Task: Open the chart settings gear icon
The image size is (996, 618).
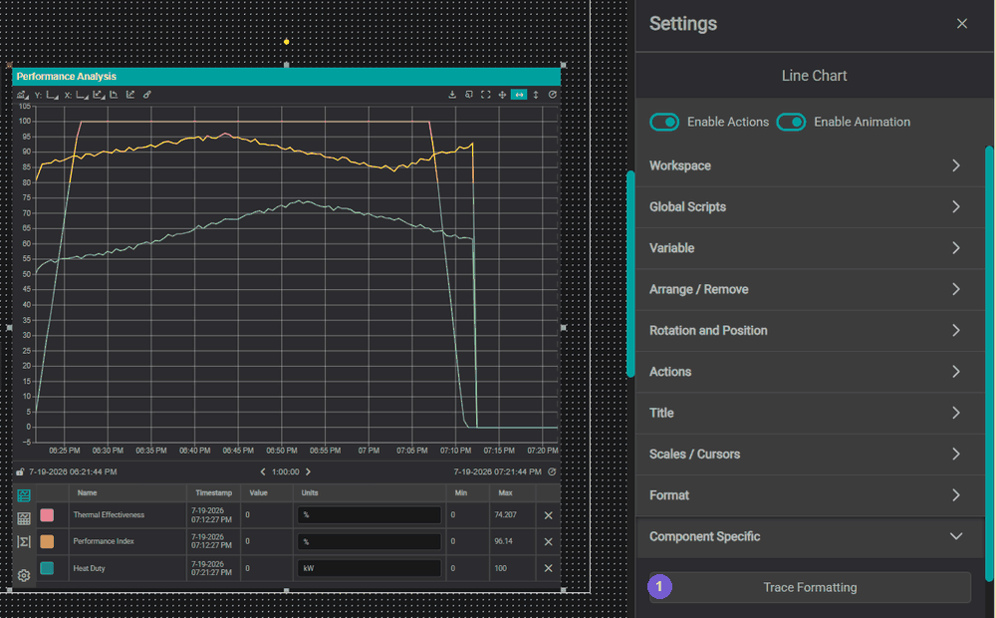Action: (24, 575)
